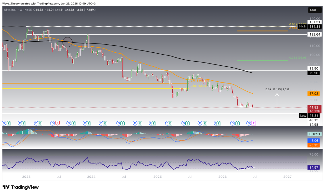Screen dimensions: 325x194
Task: Select the white up-arrow price range measurement
Action: click(277, 101)
